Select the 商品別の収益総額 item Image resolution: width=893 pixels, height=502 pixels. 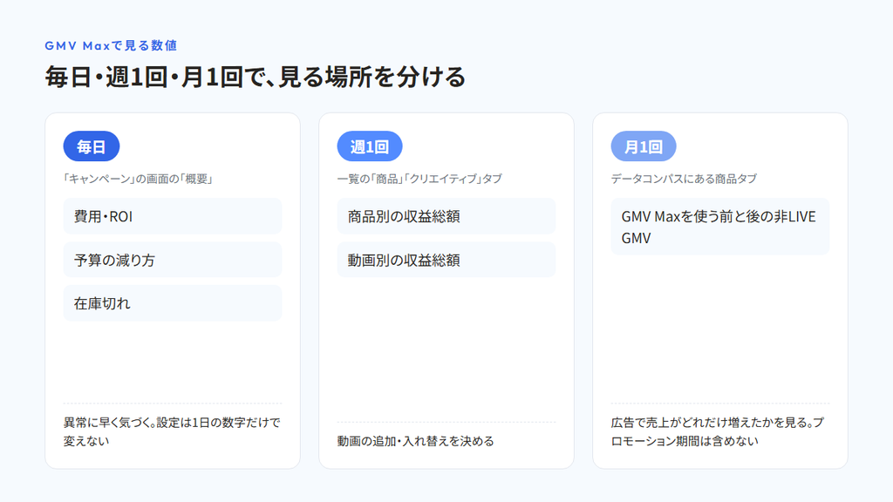[446, 216]
